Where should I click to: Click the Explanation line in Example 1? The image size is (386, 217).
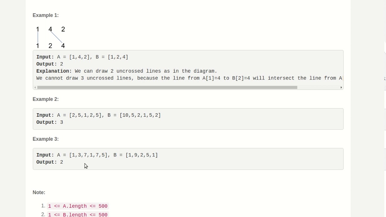click(127, 71)
